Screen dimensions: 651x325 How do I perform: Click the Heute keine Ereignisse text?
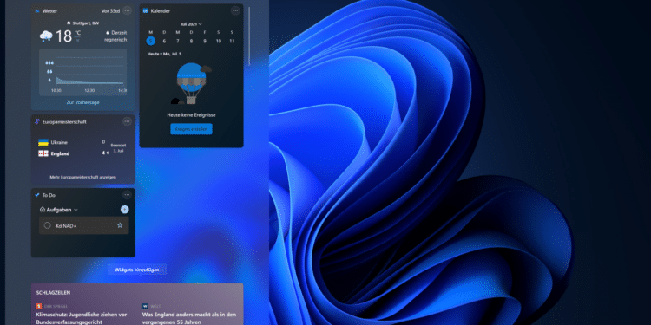[192, 114]
